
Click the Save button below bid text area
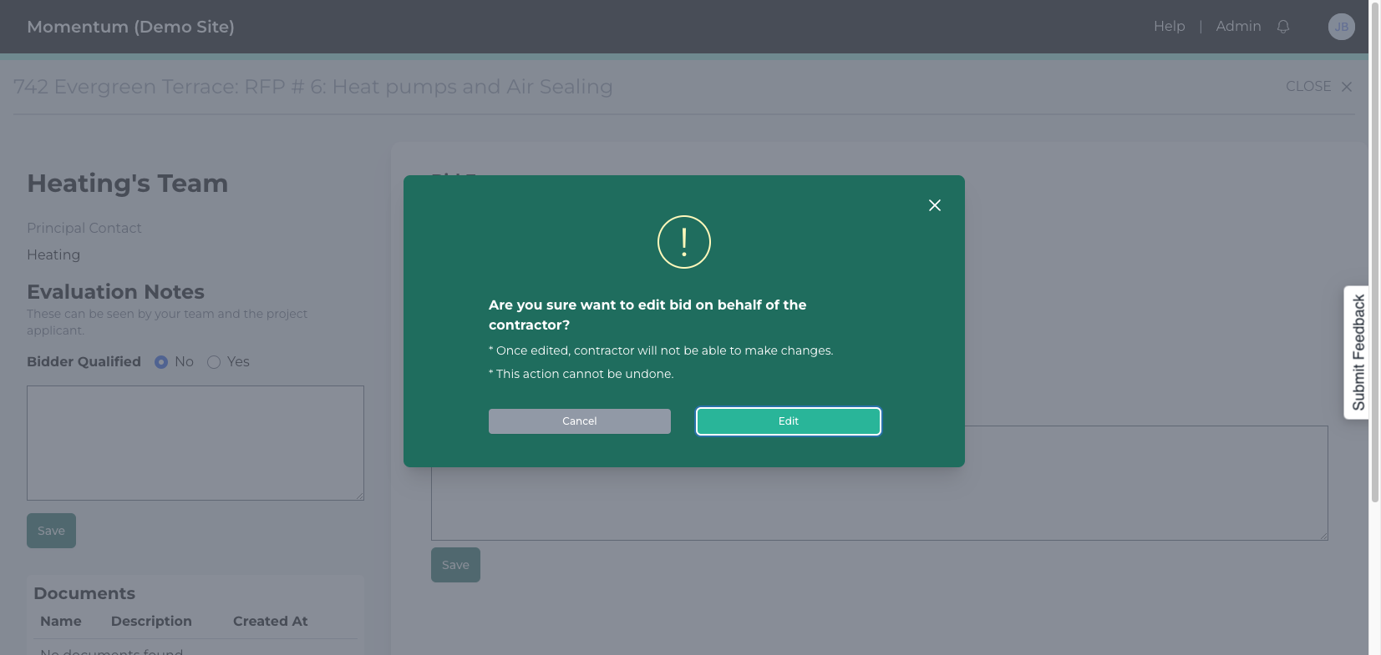pyautogui.click(x=455, y=565)
